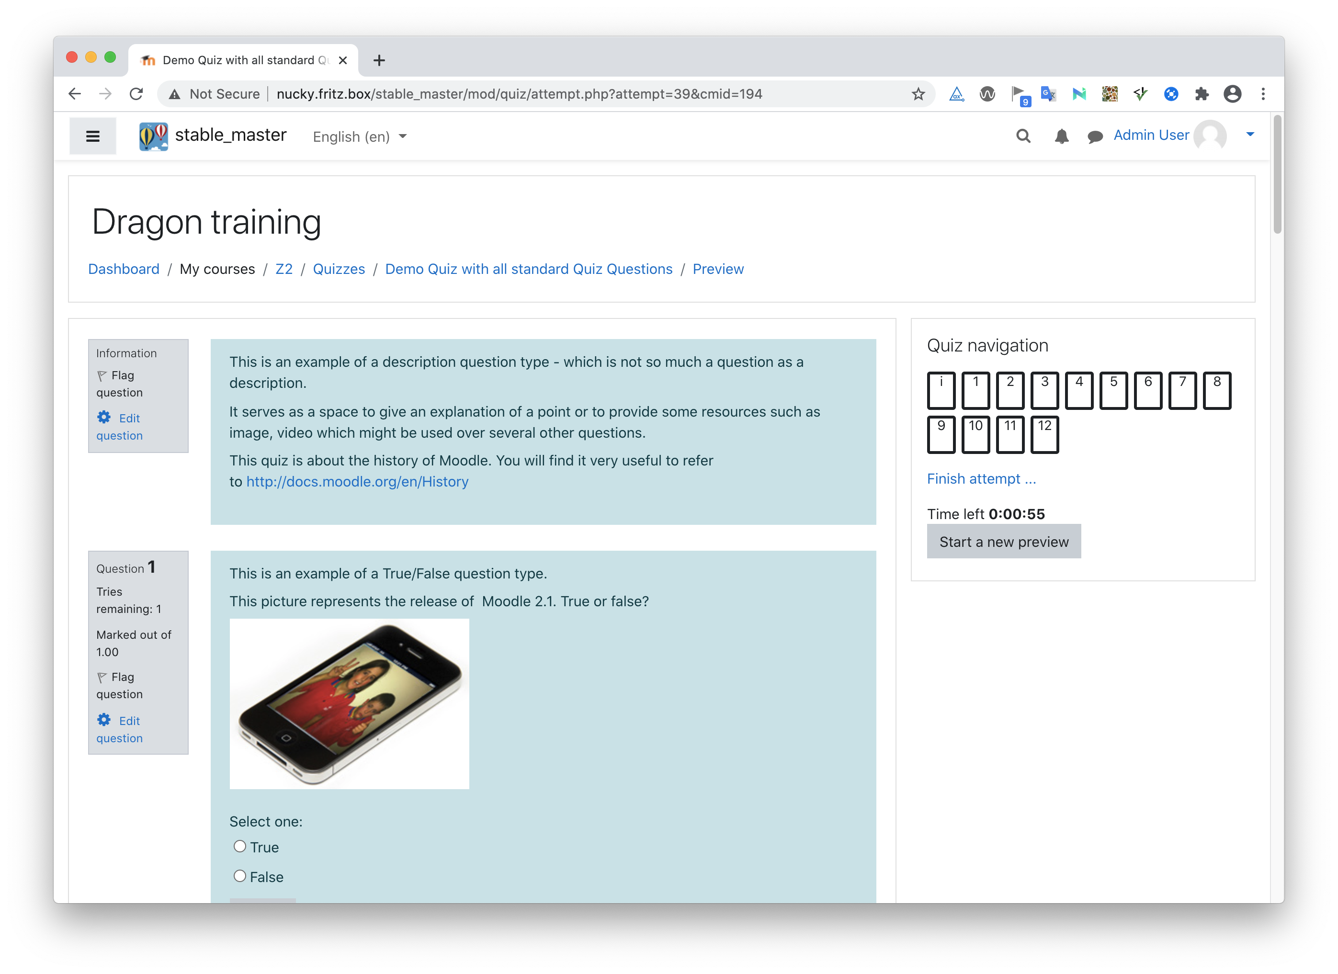1338x974 pixels.
Task: Open the site search magnifier
Action: tap(1023, 136)
